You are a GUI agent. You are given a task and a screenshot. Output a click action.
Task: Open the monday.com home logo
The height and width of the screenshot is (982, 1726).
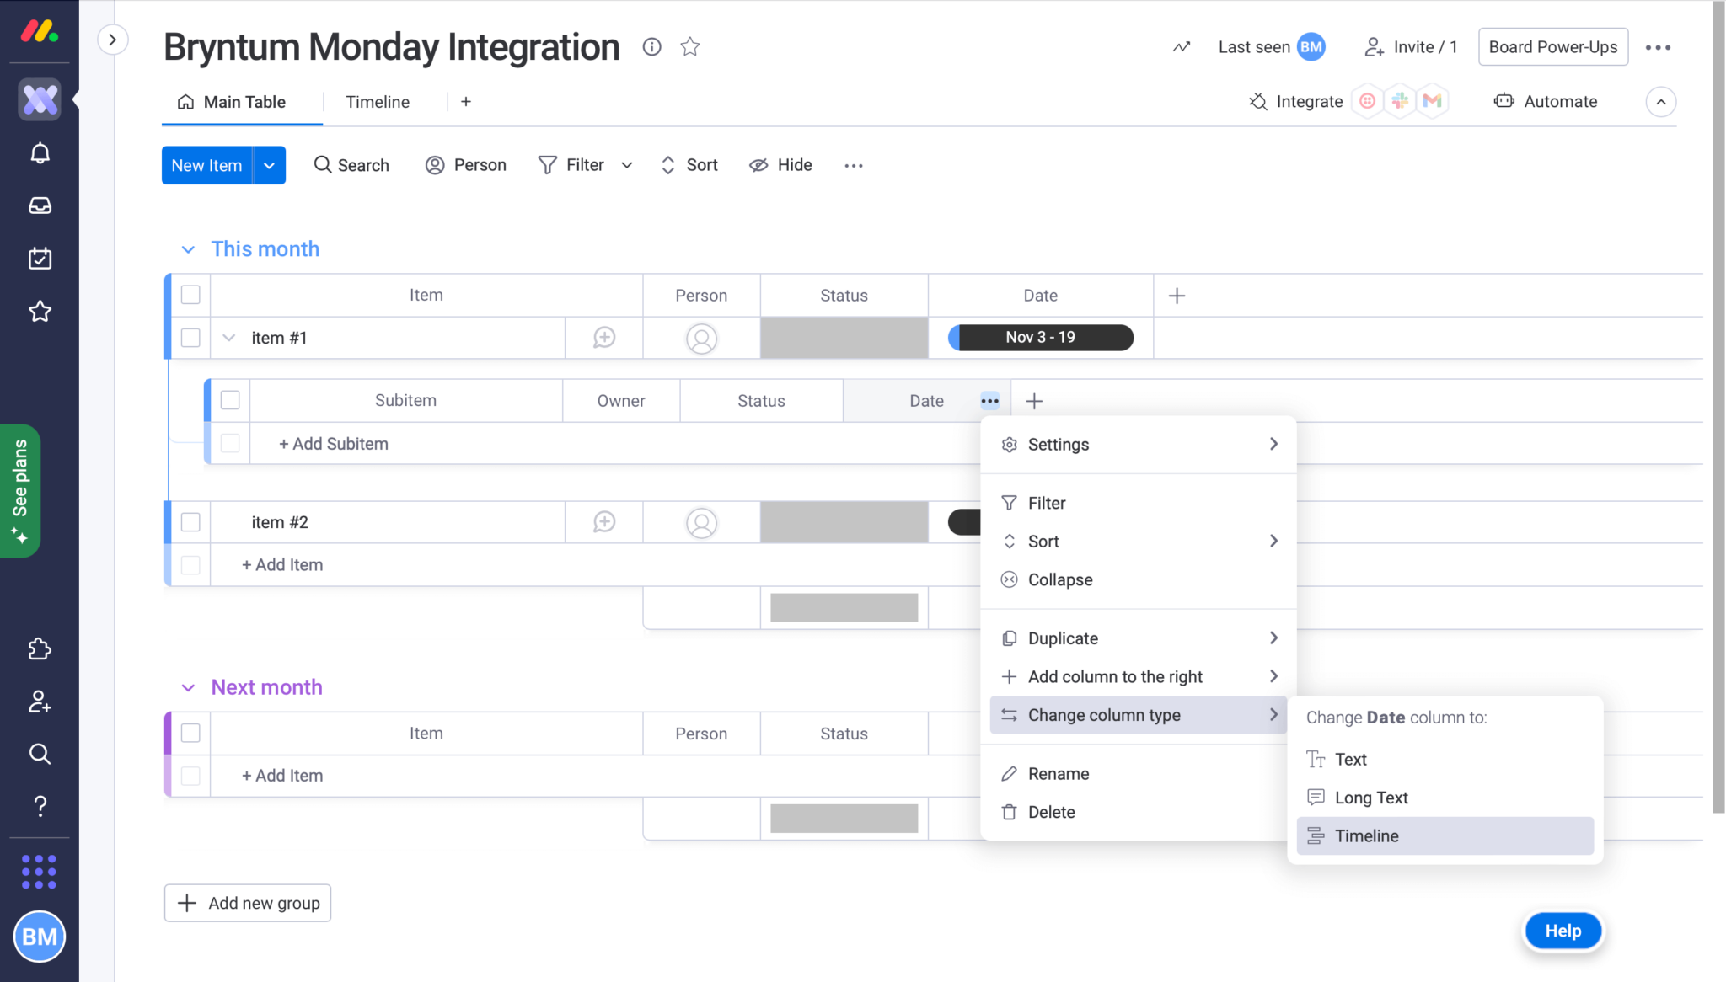(x=40, y=32)
